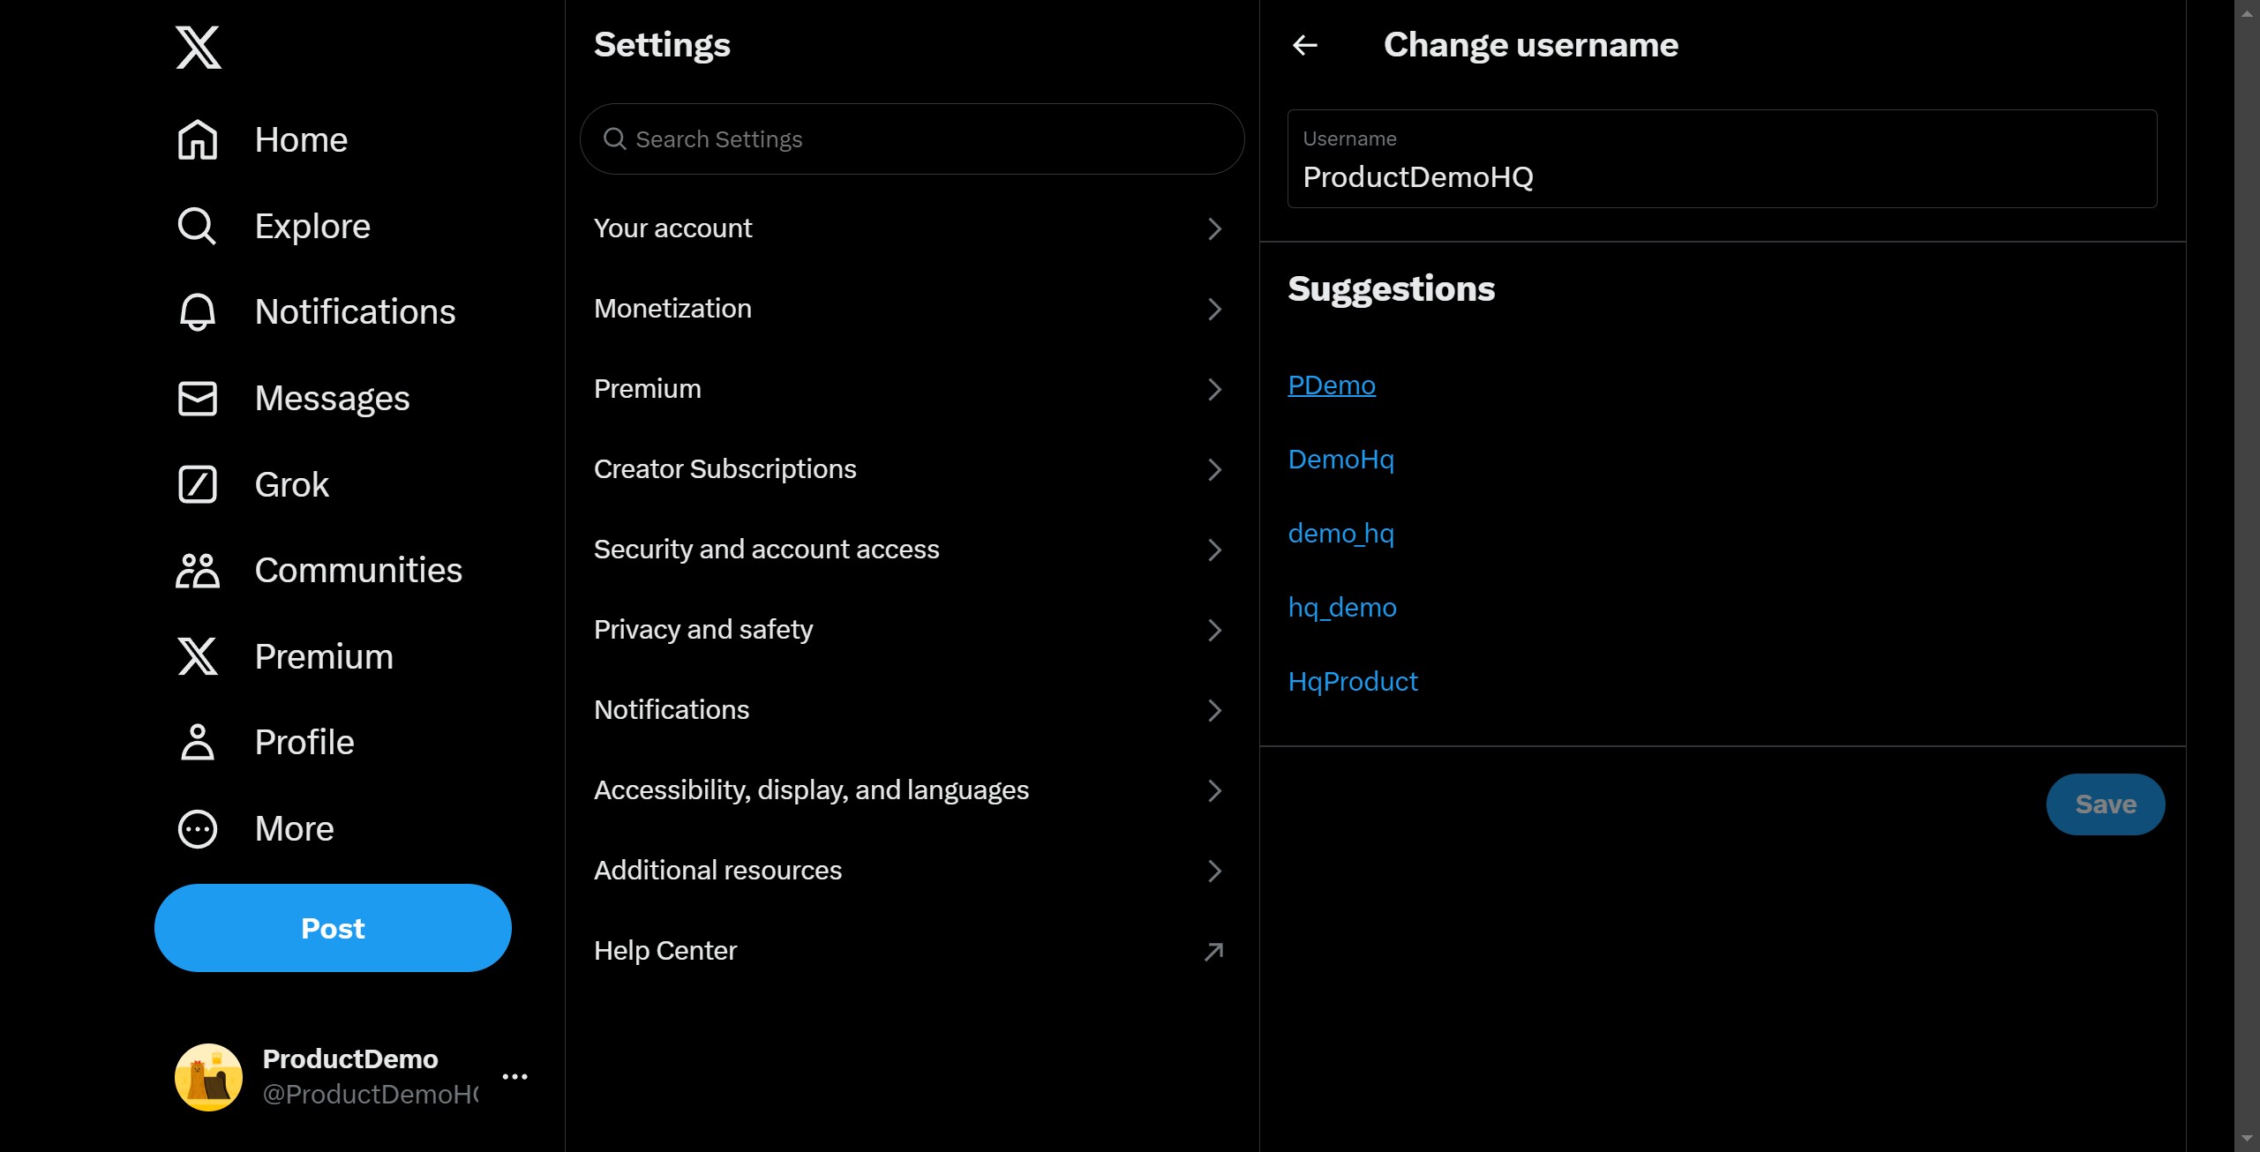Expand Privacy and safety chevron
The width and height of the screenshot is (2260, 1152).
(x=1215, y=631)
